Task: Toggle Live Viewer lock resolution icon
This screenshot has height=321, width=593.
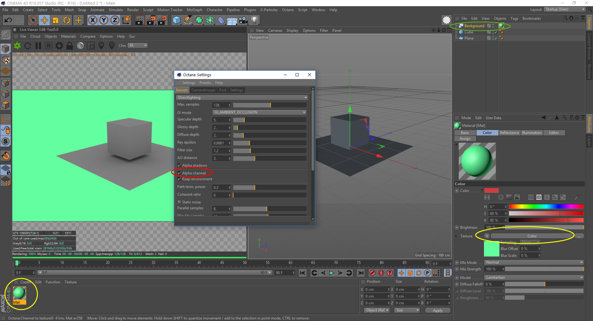Action: [70, 46]
